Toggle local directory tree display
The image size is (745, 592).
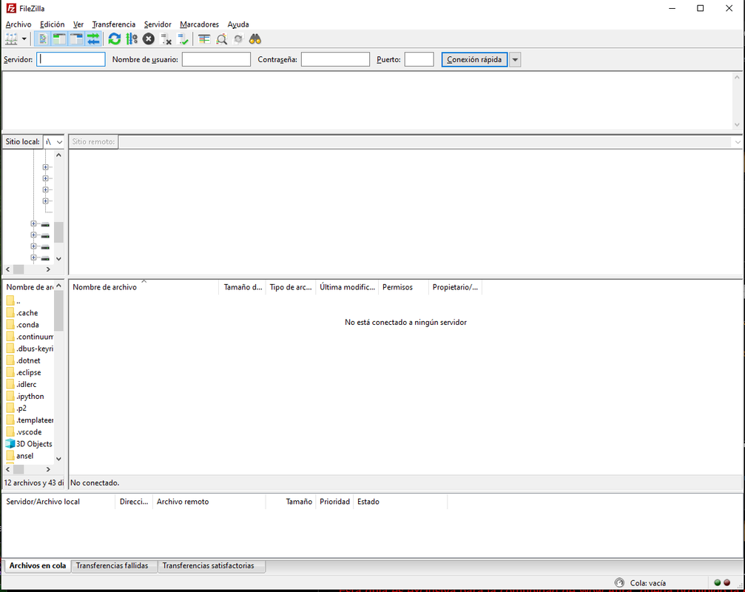[x=59, y=39]
